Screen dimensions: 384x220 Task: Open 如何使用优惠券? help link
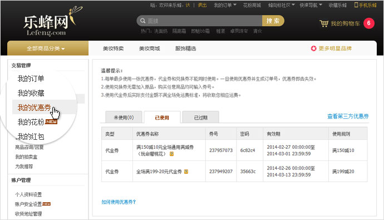pos(119,202)
